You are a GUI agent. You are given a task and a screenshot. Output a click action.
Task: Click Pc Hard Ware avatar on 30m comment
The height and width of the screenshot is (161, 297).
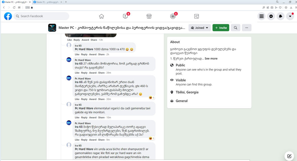(x=69, y=78)
